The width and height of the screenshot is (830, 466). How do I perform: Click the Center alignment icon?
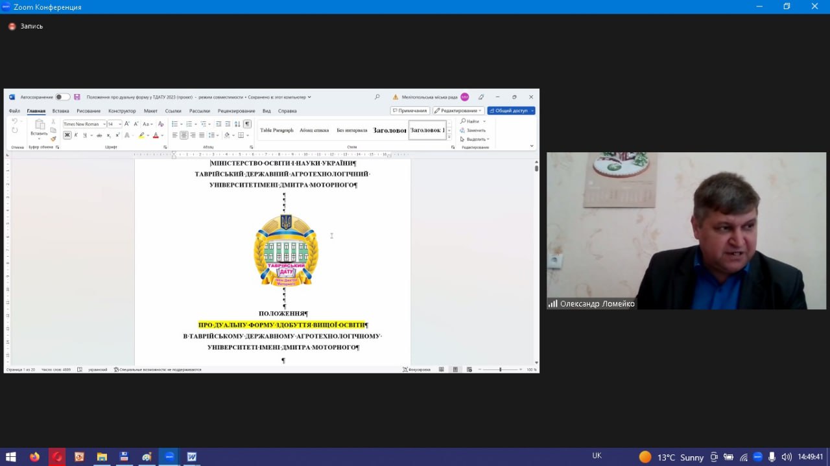coord(184,135)
